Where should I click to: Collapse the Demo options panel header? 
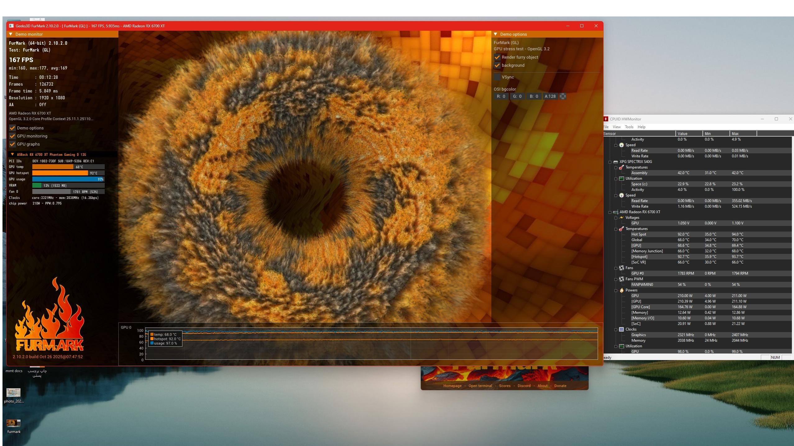(496, 34)
